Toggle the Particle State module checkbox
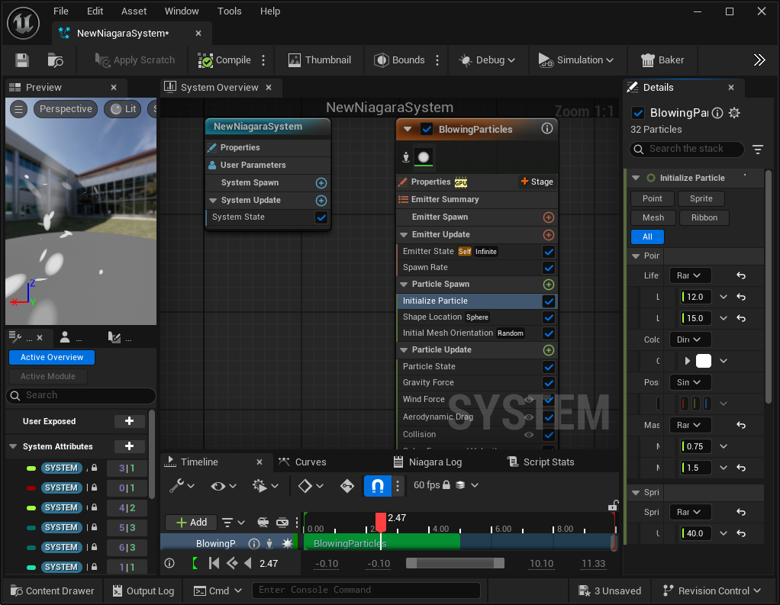Screen dimensions: 780x605 click(549, 367)
